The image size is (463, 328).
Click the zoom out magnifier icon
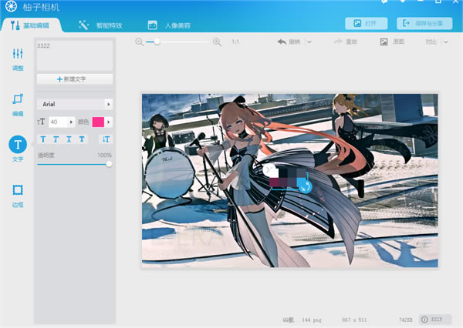point(139,42)
